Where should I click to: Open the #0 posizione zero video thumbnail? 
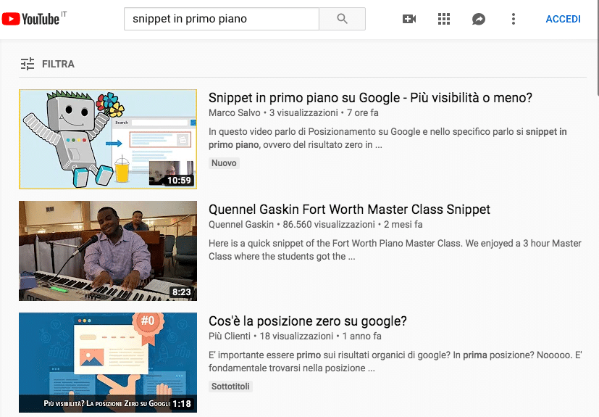click(x=108, y=363)
